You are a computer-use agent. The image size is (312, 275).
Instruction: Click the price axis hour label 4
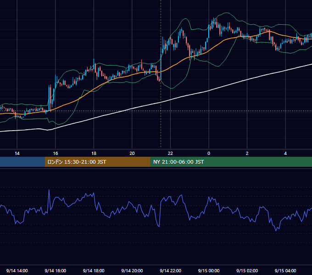point(285,154)
